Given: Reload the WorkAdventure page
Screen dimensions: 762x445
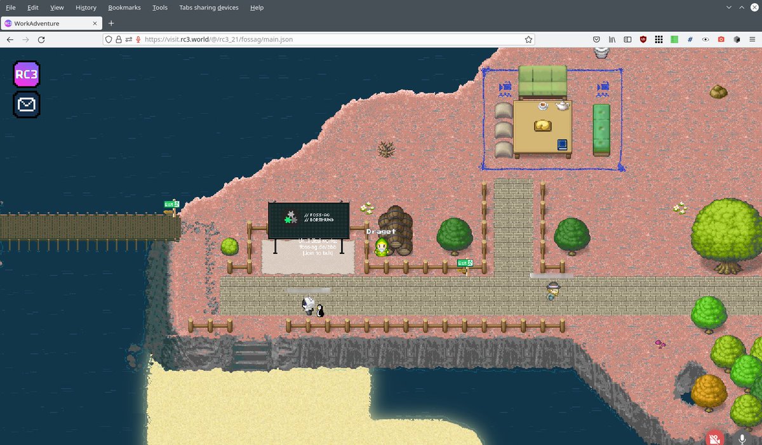Looking at the screenshot, I should click(x=41, y=39).
